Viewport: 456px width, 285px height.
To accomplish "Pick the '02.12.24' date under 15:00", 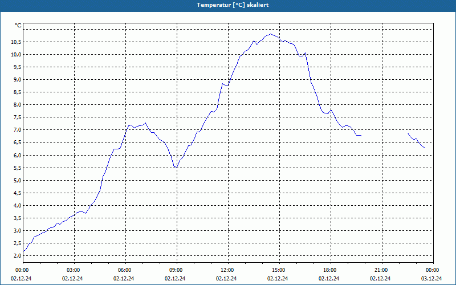I will [x=278, y=278].
